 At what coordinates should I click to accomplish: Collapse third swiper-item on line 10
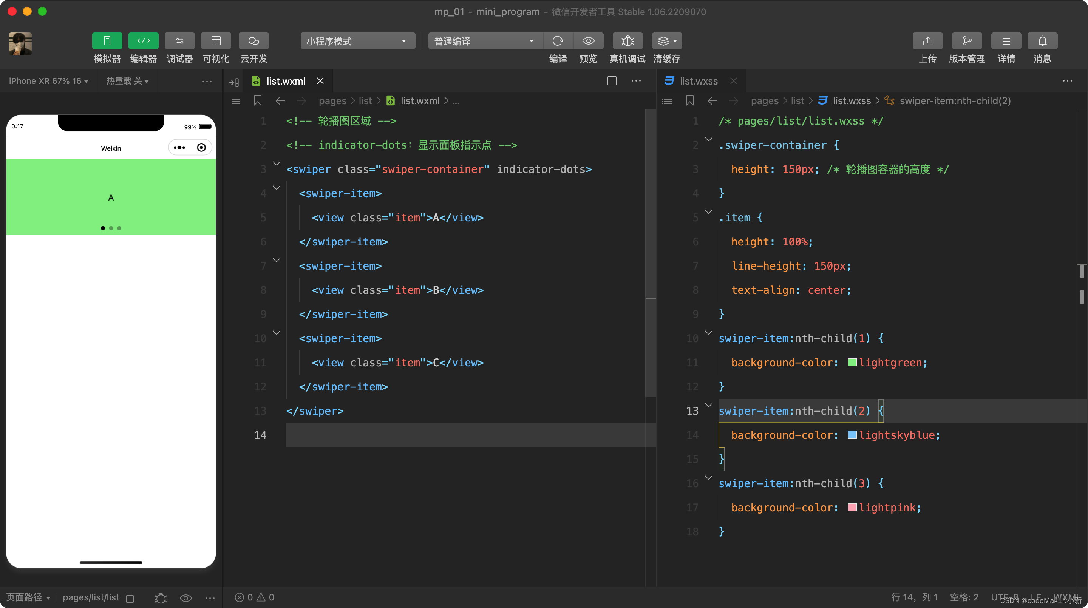click(x=276, y=333)
